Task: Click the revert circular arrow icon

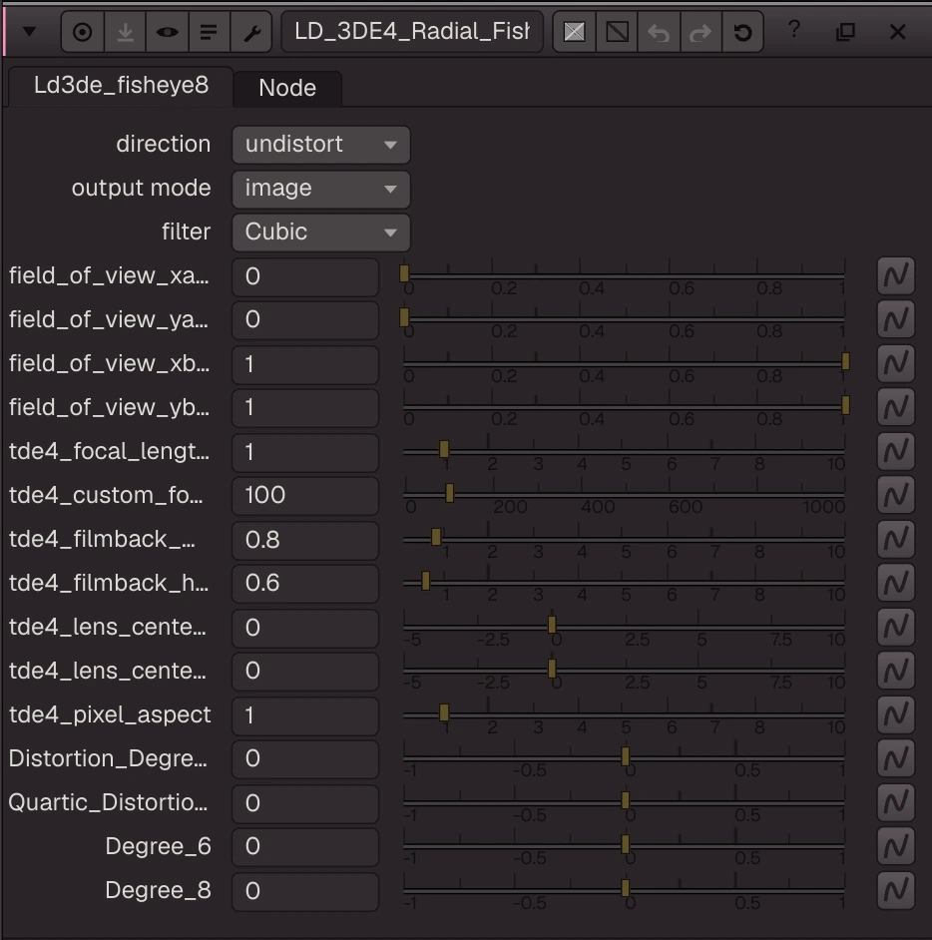Action: pyautogui.click(x=742, y=32)
